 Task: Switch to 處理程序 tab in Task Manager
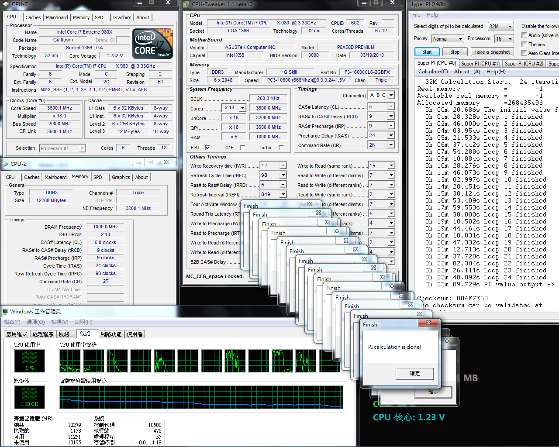43,334
